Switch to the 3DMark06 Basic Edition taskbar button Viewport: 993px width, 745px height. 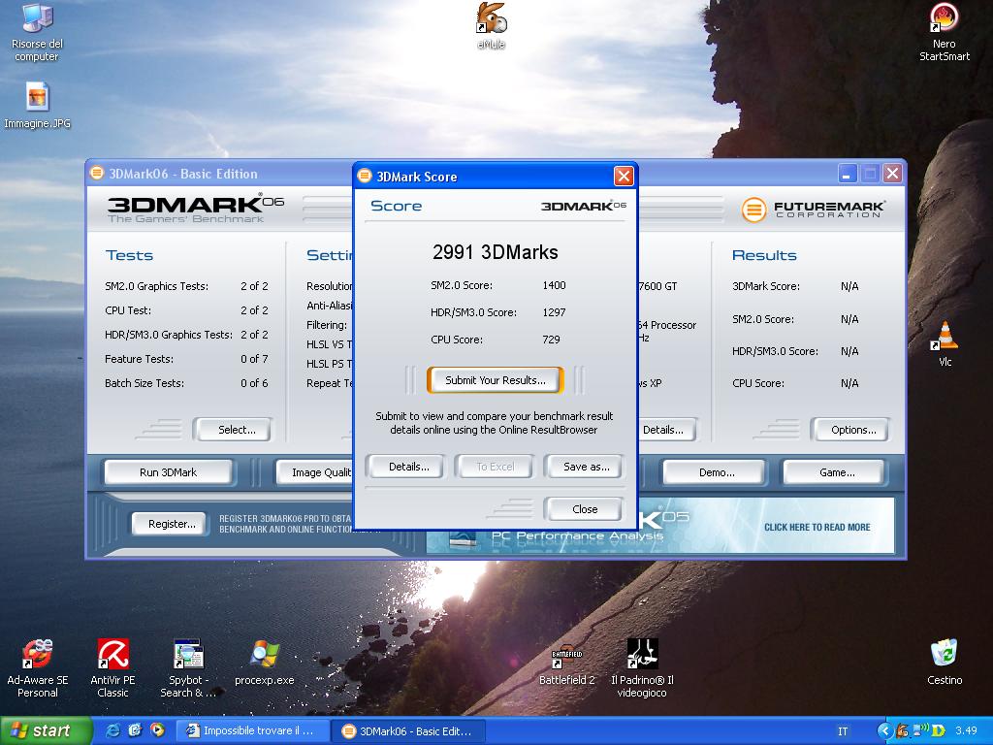coord(408,731)
